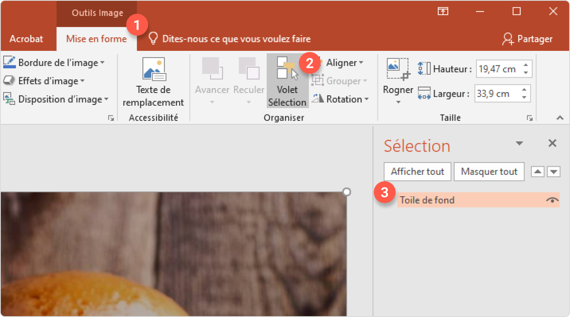Open Sélection pane options dropdown arrow

pyautogui.click(x=519, y=143)
